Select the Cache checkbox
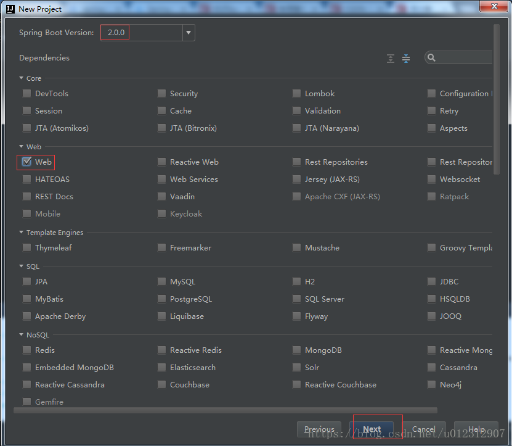512x446 pixels. point(161,111)
